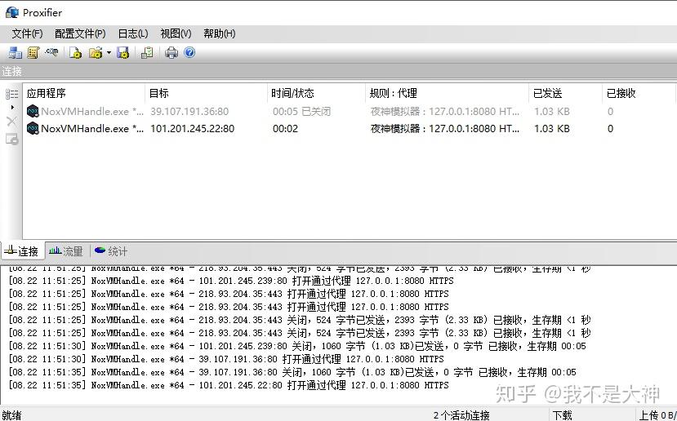Click 1.03 KB sent in closed row
The width and height of the screenshot is (677, 421).
click(552, 111)
